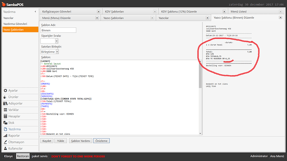
Task: Click the Kaydet save button
Action: 47,141
